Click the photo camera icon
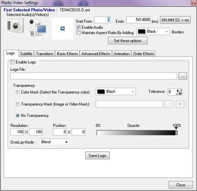Screen dimensions: 197x191 click(x=16, y=26)
